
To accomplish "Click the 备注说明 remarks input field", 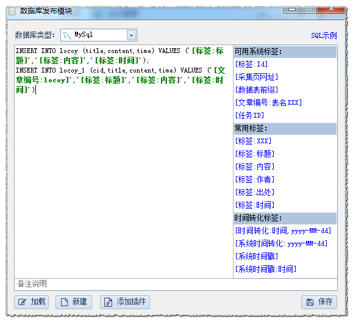I will coord(176,284).
